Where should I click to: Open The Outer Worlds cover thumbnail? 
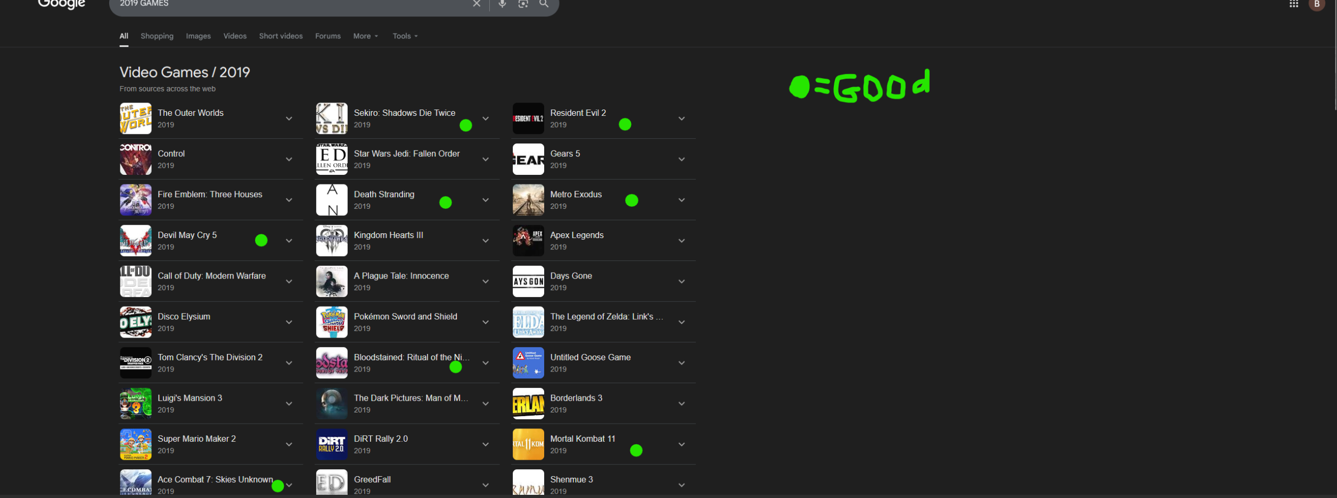[x=136, y=119]
